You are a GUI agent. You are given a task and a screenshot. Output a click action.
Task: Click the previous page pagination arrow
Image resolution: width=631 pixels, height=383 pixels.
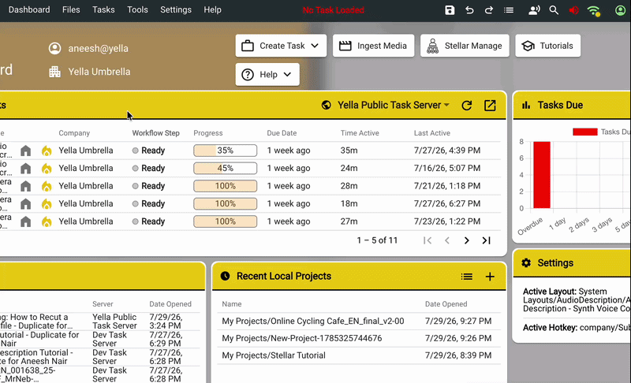[447, 240]
